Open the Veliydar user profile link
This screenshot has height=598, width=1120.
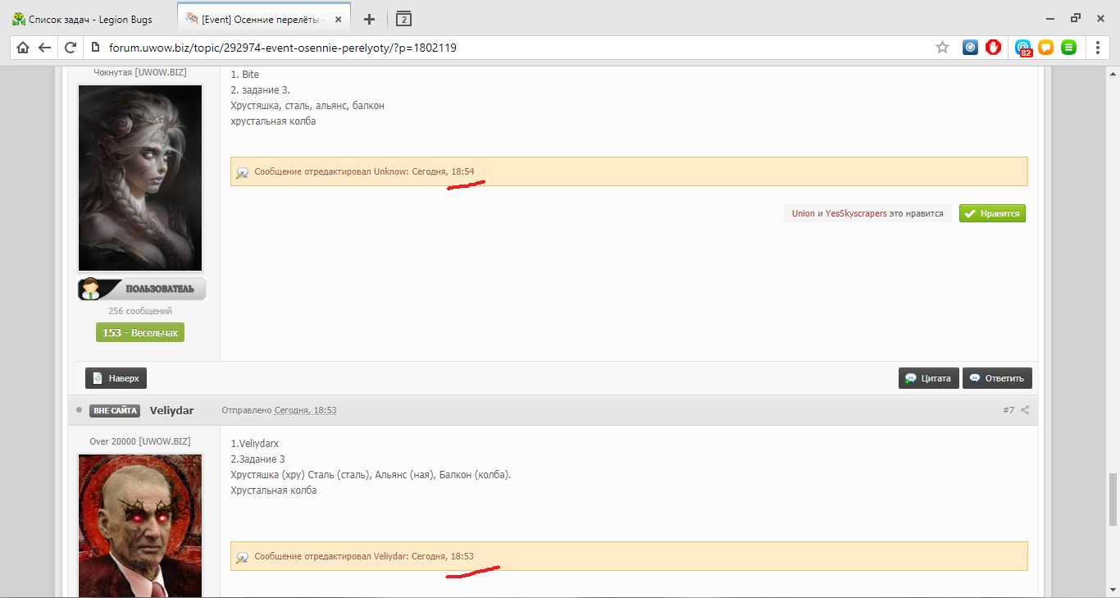coord(171,410)
